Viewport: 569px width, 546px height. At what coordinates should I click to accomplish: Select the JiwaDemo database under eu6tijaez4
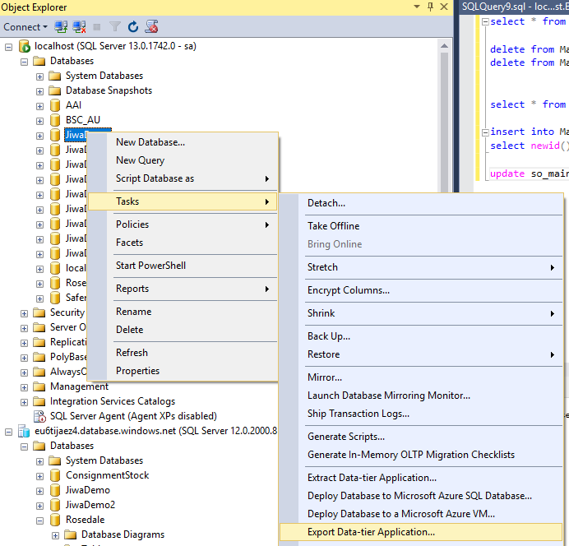click(x=88, y=490)
